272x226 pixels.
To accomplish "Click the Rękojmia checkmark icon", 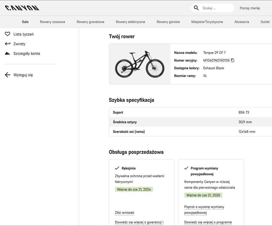I will click(117, 168).
